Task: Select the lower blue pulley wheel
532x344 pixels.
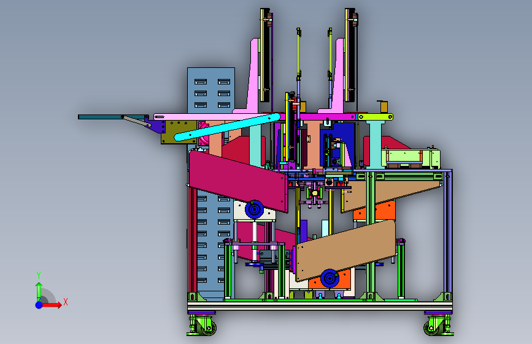Action: tap(330, 278)
